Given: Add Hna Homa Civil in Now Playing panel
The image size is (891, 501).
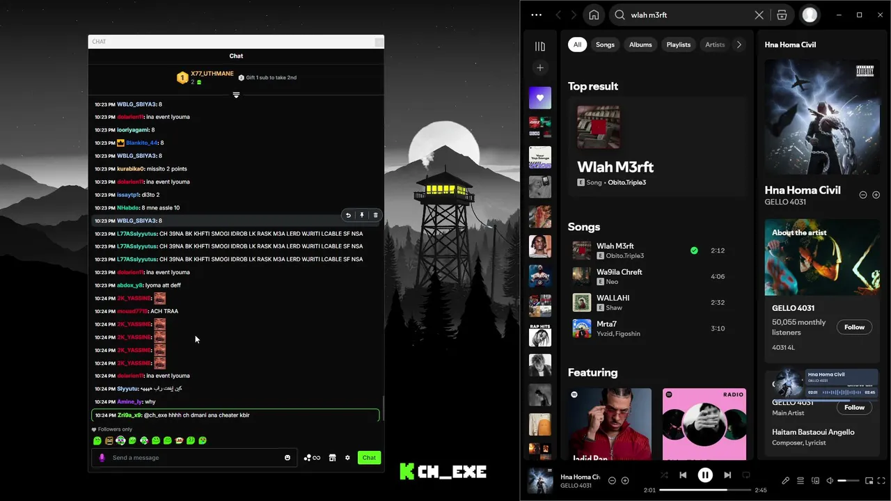Looking at the screenshot, I should click(x=876, y=195).
